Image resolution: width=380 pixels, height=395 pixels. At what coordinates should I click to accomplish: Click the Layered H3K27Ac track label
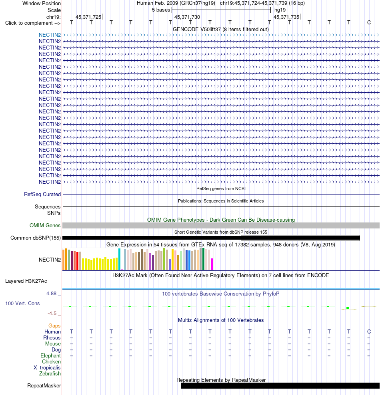(x=26, y=281)
